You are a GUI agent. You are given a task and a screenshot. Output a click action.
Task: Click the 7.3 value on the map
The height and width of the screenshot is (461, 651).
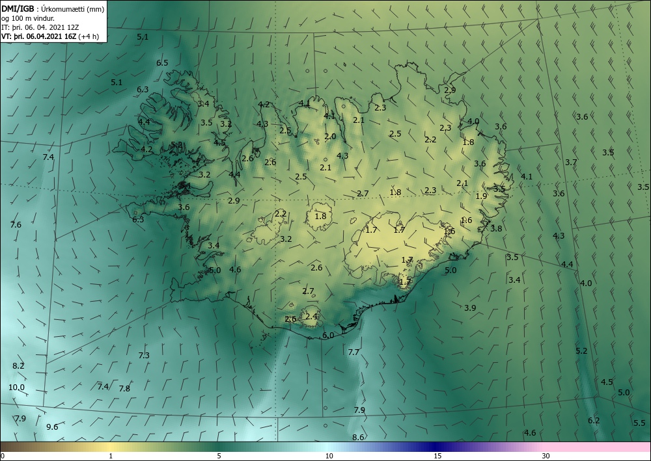(144, 355)
